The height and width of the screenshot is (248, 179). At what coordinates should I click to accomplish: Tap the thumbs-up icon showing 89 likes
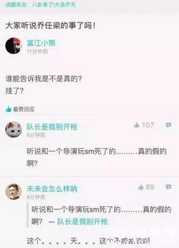(140, 187)
